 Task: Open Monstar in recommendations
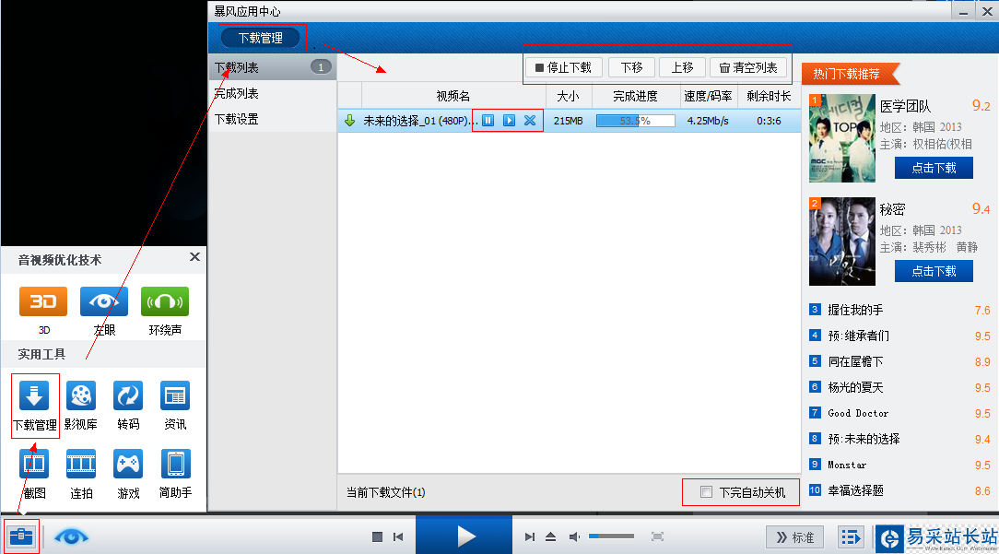click(x=847, y=465)
